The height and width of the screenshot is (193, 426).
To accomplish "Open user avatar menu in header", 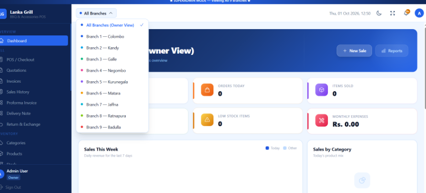I will [419, 13].
